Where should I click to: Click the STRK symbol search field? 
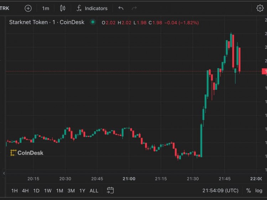click(x=5, y=8)
